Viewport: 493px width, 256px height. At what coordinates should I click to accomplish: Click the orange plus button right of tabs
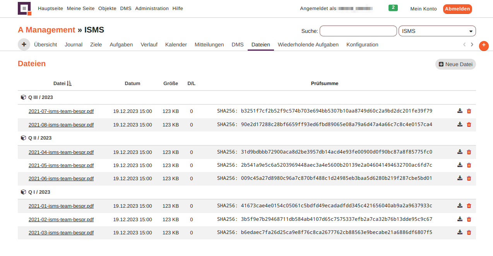(484, 46)
